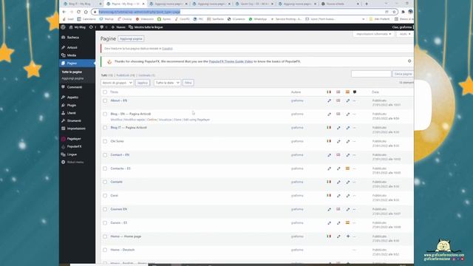The width and height of the screenshot is (473, 266).
Task: Expand the Aiuto help panel
Action: tap(404, 34)
